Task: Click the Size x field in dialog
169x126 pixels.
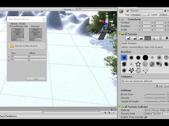Action: (19, 56)
